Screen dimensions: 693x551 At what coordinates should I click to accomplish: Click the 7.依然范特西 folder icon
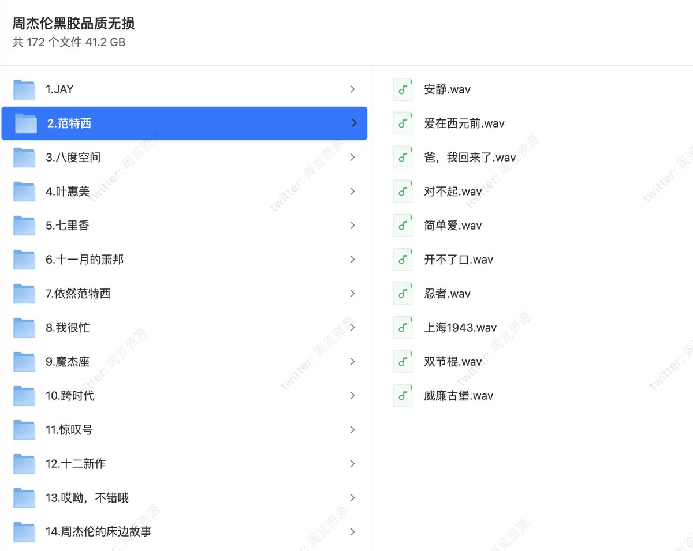[x=24, y=294]
